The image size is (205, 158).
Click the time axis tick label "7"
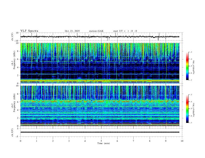134,141
